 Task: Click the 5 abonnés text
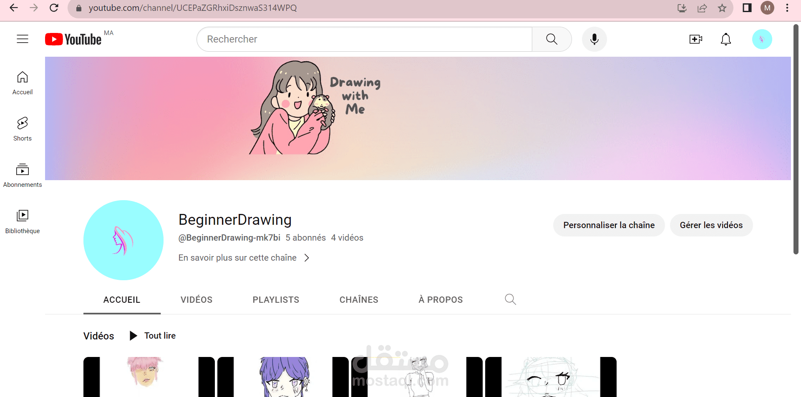[305, 238]
